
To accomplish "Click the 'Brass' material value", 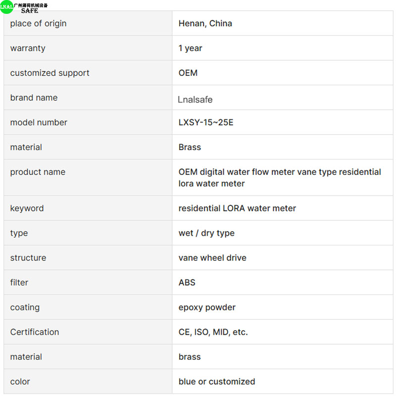I will coord(190,147).
